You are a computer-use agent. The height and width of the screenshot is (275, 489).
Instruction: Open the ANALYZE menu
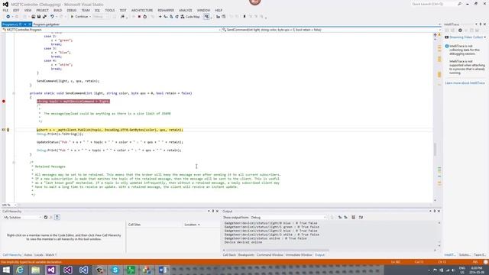[x=186, y=10]
